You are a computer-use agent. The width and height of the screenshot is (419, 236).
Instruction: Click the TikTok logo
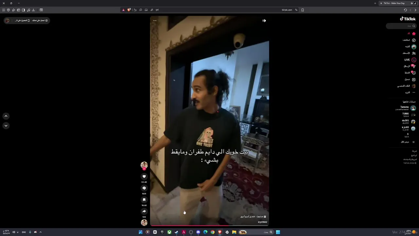[x=408, y=19]
